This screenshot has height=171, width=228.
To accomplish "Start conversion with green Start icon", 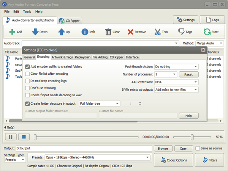I will tap(207, 32).
